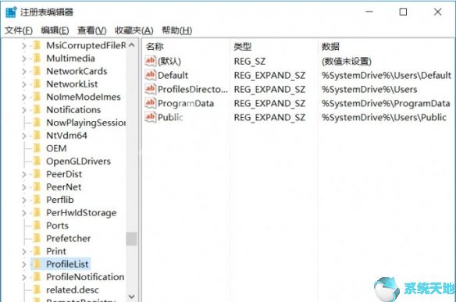This screenshot has width=456, height=302.
Task: Click the Perflib folder icon
Action: click(x=37, y=200)
